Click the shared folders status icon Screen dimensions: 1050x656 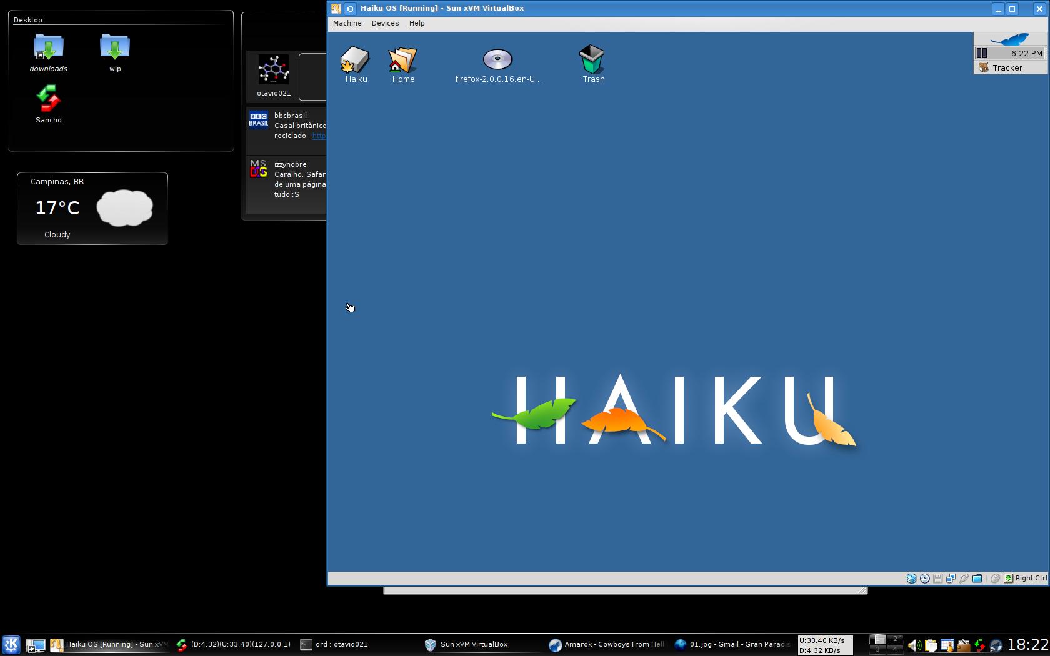point(977,579)
